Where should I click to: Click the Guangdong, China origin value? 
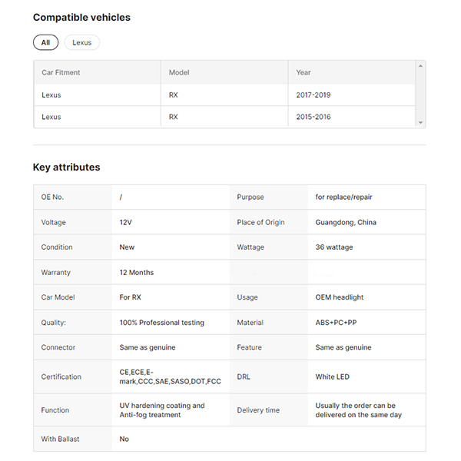346,222
